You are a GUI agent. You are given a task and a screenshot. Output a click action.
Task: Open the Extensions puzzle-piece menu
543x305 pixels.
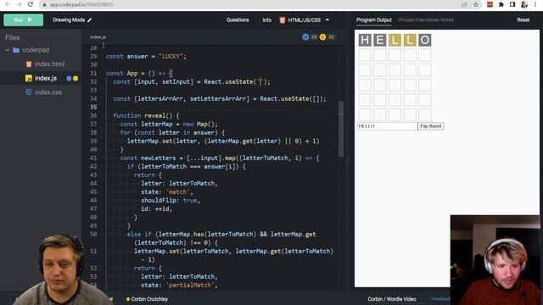click(x=501, y=4)
